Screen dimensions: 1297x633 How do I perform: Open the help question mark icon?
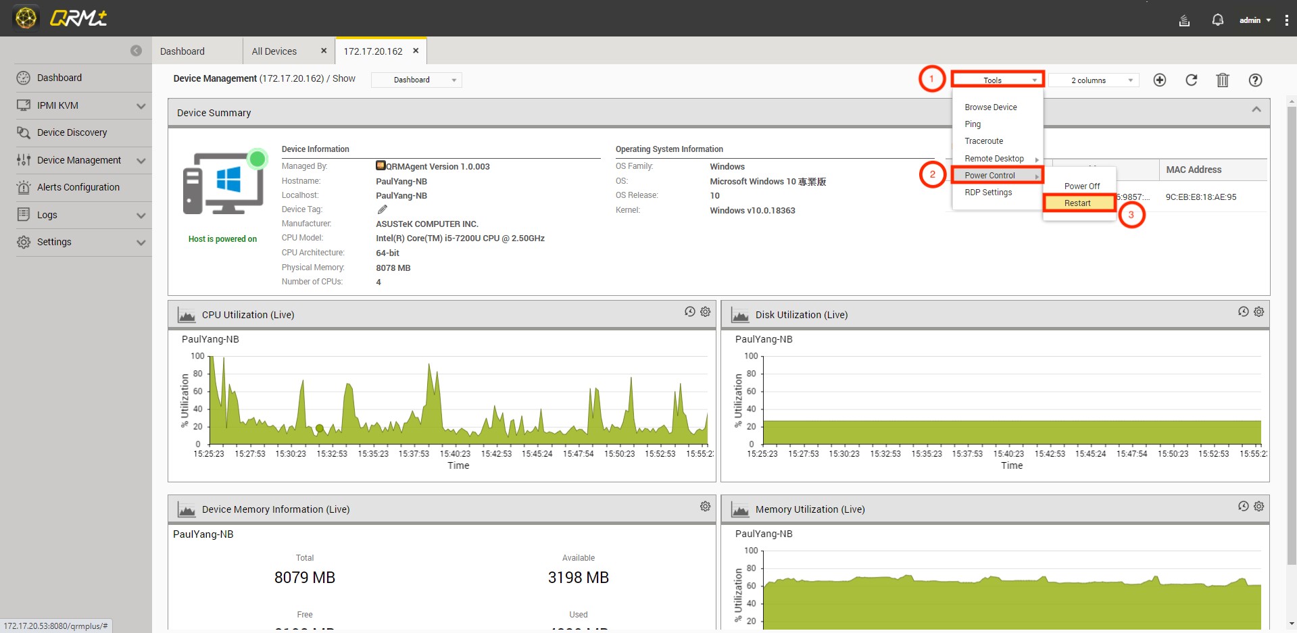point(1254,80)
